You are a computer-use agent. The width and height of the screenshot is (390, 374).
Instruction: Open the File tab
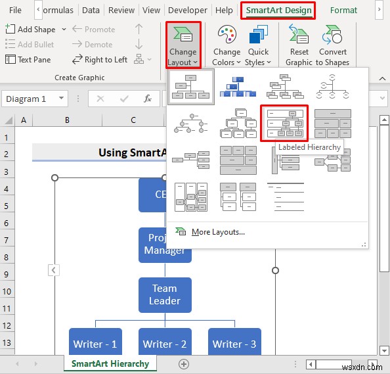pyautogui.click(x=15, y=11)
